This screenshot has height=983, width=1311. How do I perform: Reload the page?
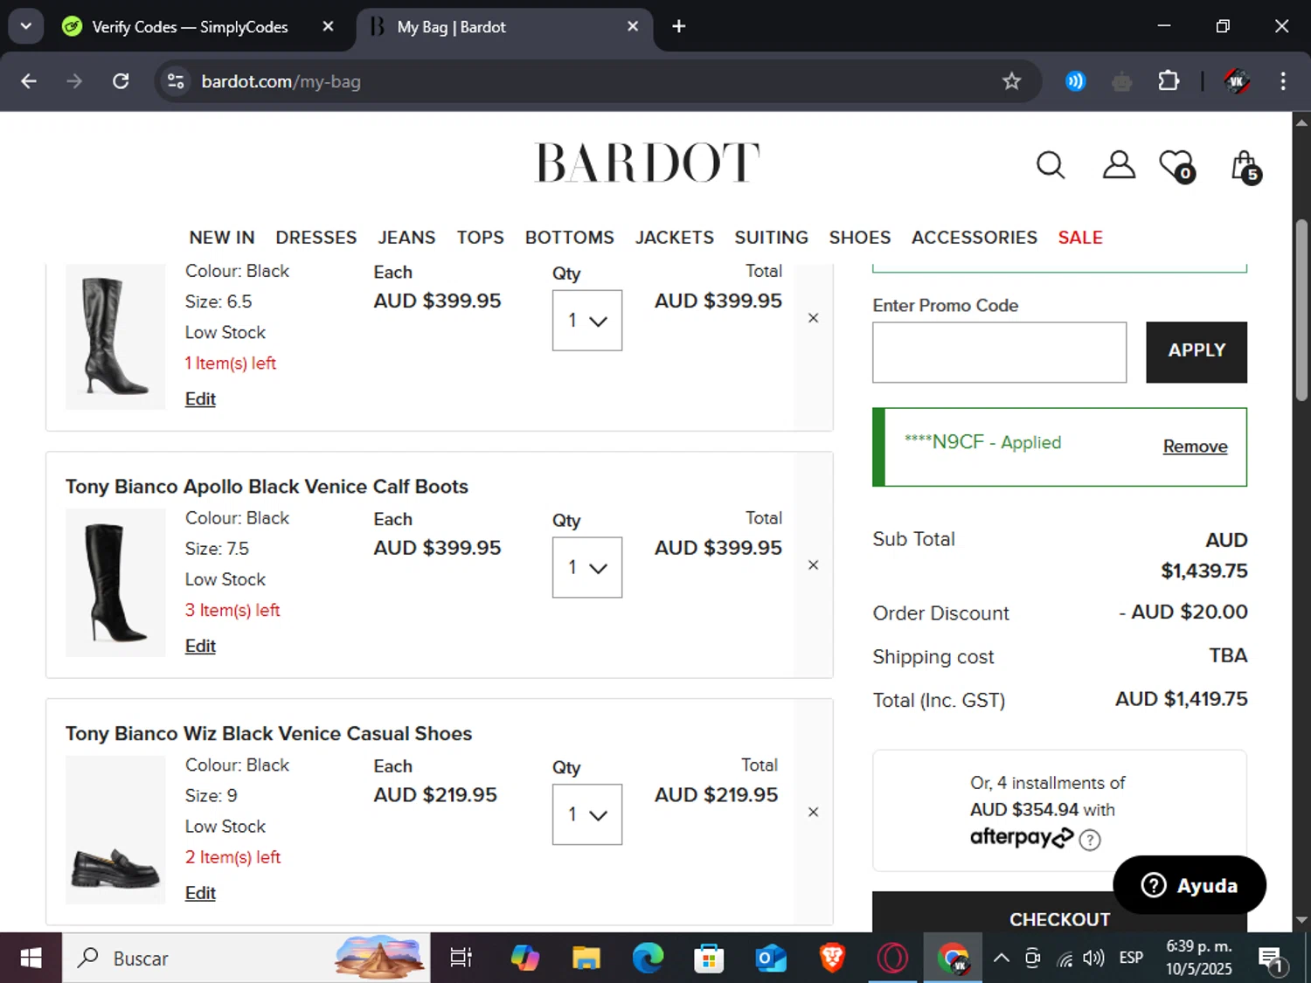pyautogui.click(x=121, y=81)
